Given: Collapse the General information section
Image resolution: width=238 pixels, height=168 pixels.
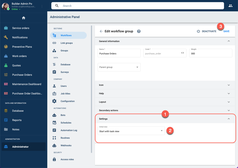Looking at the screenshot, I should [228, 41].
